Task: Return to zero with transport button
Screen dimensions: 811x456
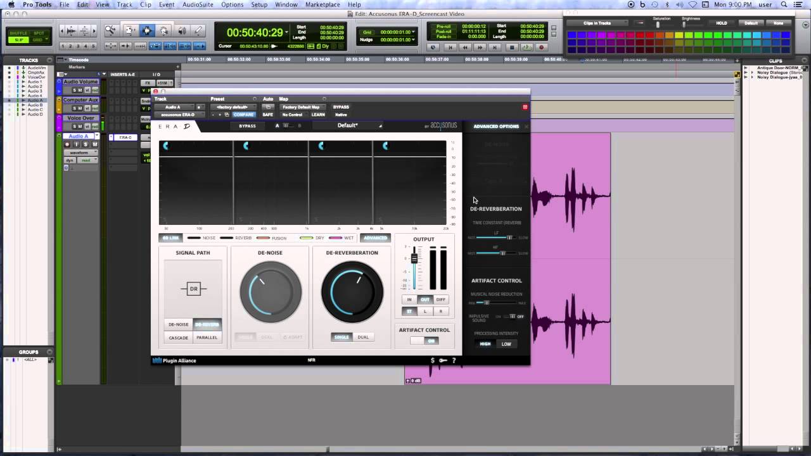Action: point(450,47)
